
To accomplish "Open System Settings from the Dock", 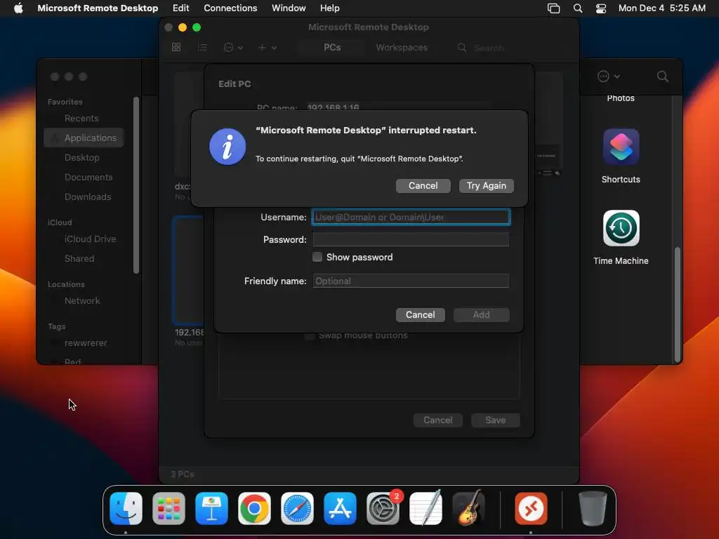I will click(383, 508).
